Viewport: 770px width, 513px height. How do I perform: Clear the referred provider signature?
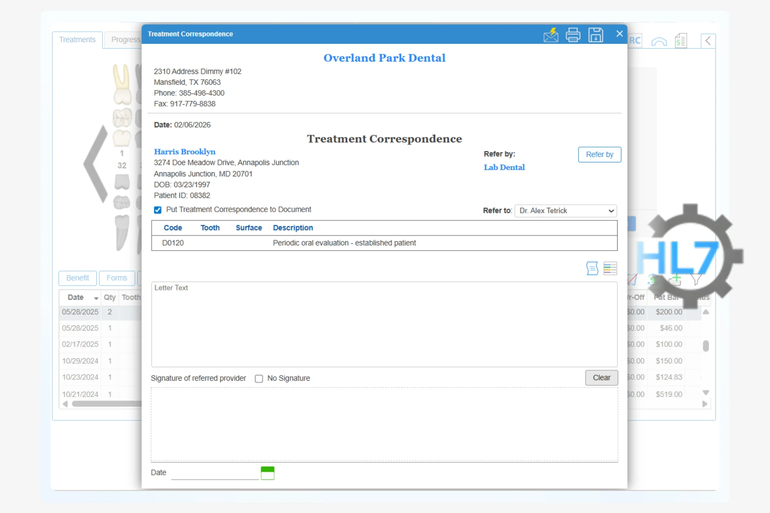601,378
